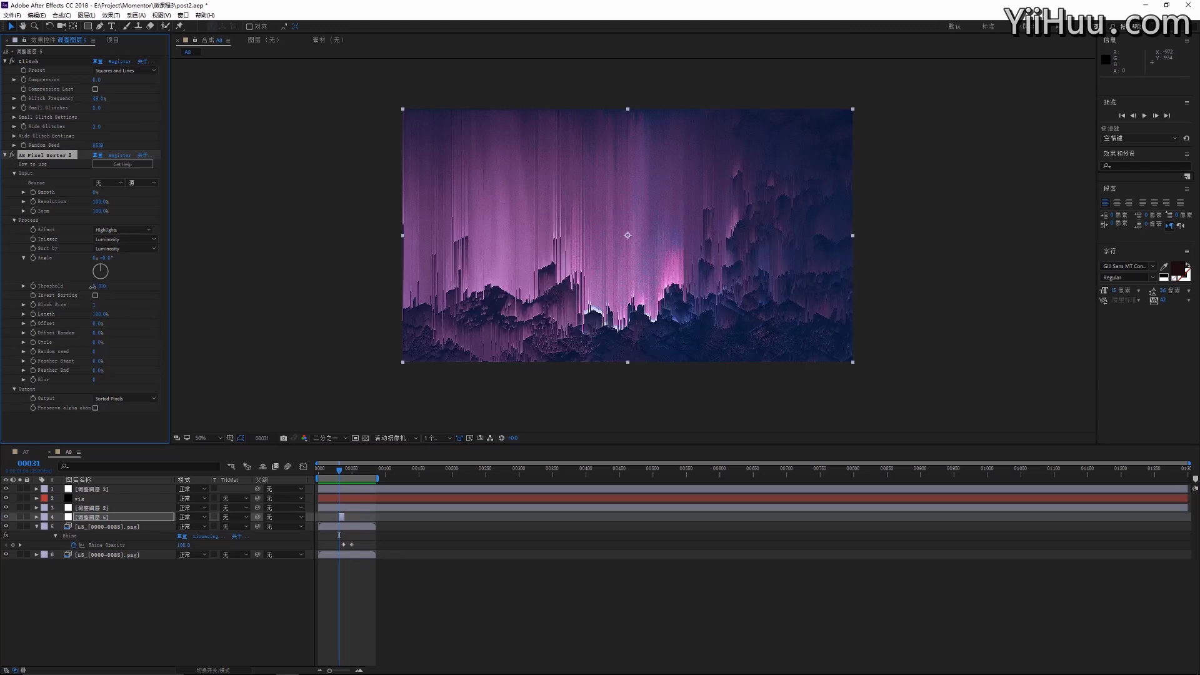The width and height of the screenshot is (1200, 675).
Task: Collapse the Process section
Action: coord(14,220)
